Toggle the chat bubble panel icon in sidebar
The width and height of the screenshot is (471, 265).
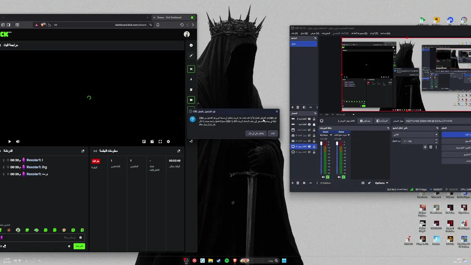coord(191,100)
